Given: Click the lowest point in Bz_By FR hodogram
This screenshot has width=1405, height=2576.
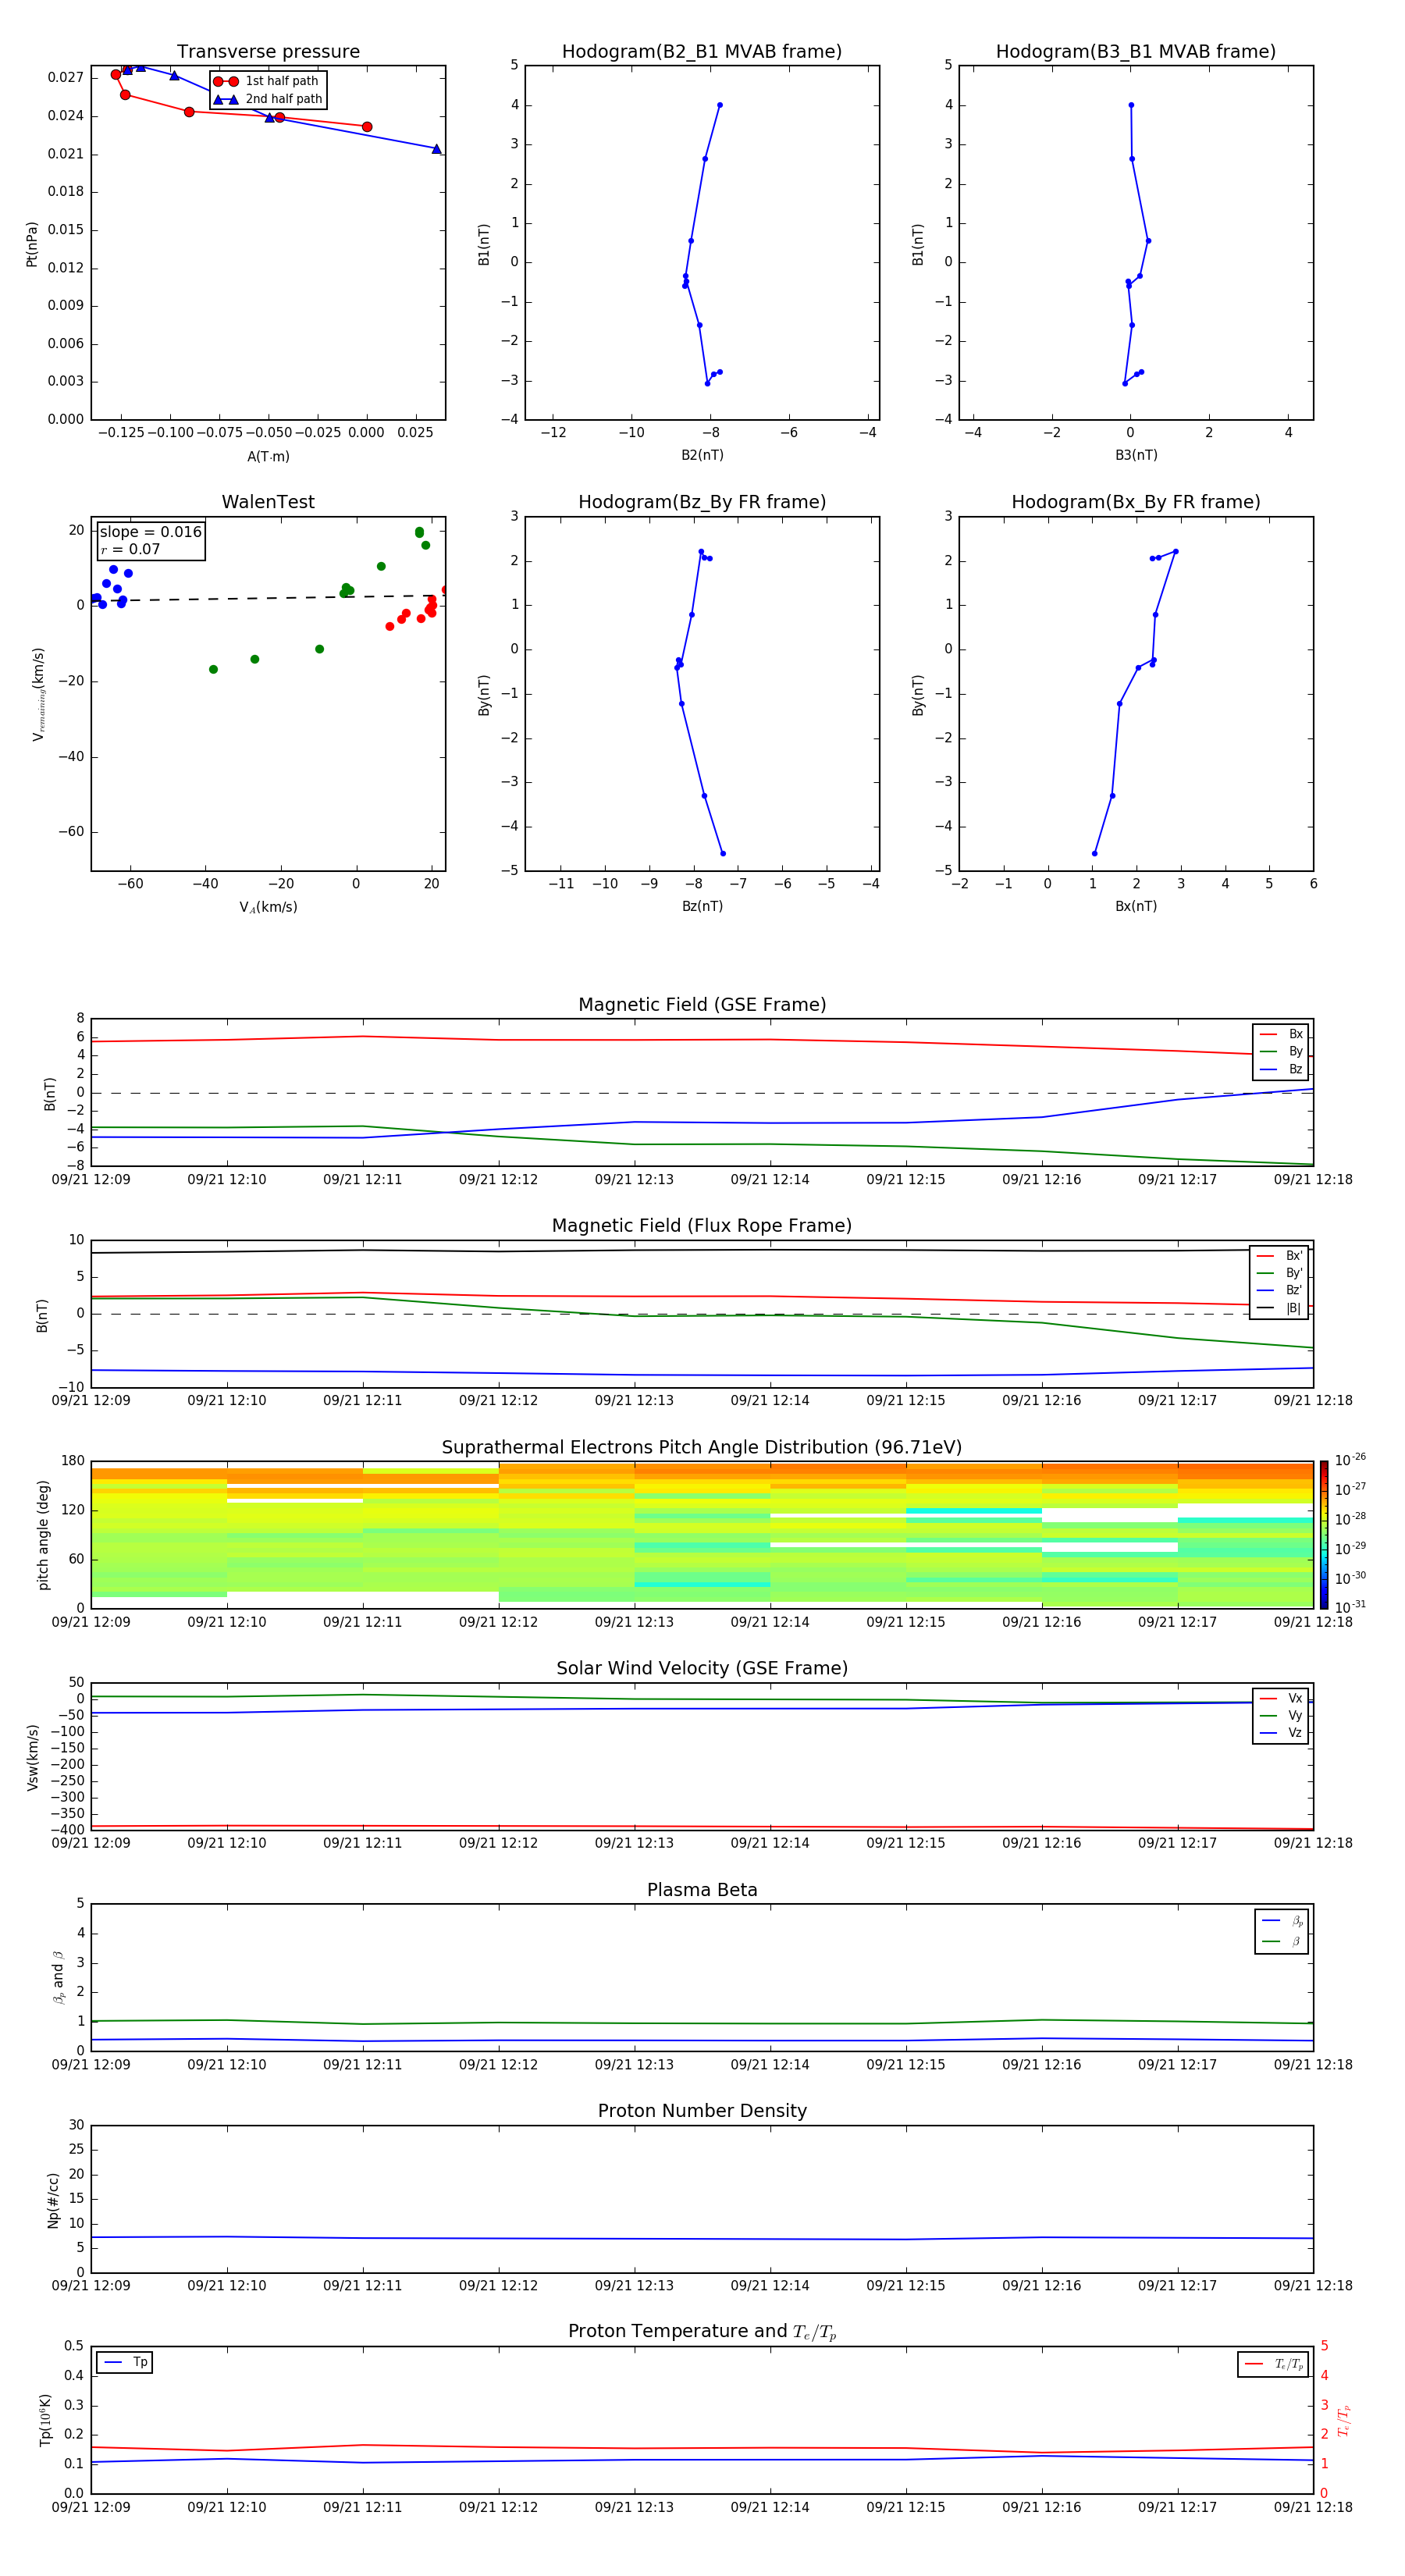Looking at the screenshot, I should [x=722, y=854].
